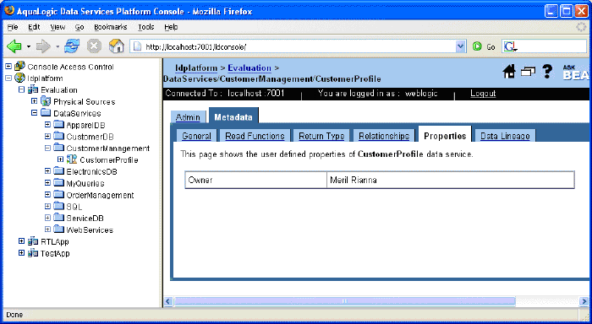
Task: Click the Logout link
Action: pyautogui.click(x=483, y=94)
